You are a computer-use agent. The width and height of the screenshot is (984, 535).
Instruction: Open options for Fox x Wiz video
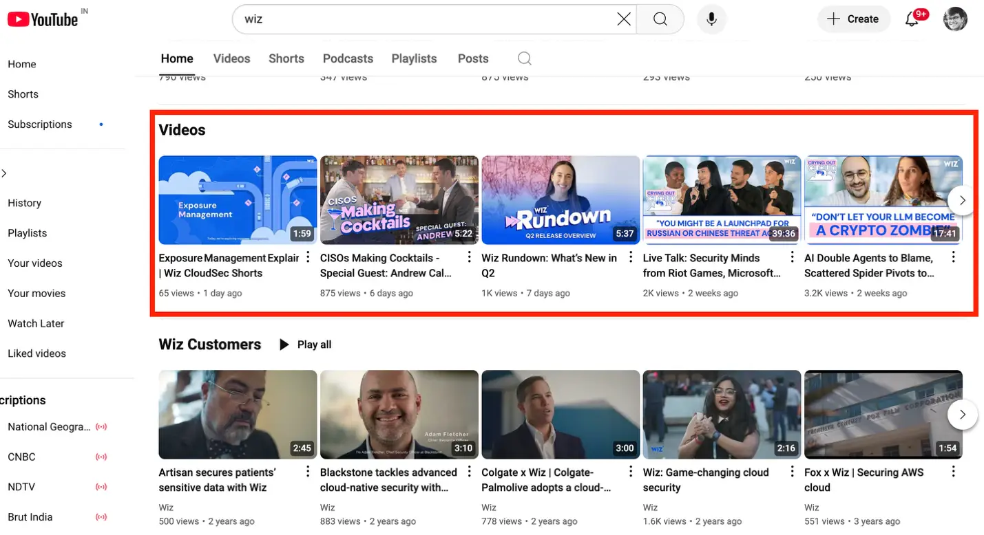[953, 472]
